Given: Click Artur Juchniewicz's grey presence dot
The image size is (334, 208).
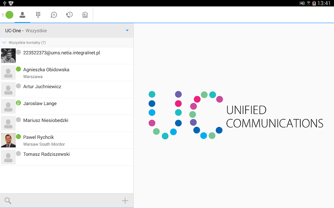Looking at the screenshot, I should pyautogui.click(x=18, y=86).
